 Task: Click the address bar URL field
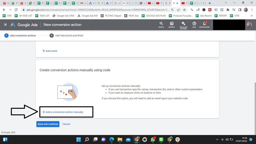(x=95, y=10)
